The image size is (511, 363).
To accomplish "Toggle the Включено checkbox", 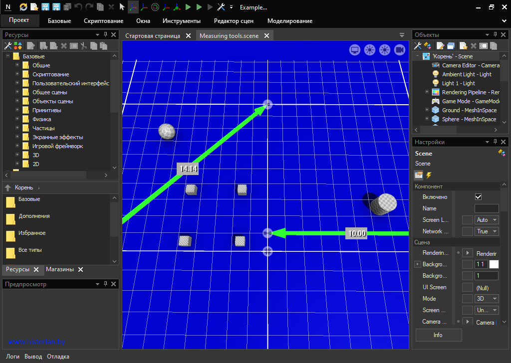I will (x=479, y=197).
